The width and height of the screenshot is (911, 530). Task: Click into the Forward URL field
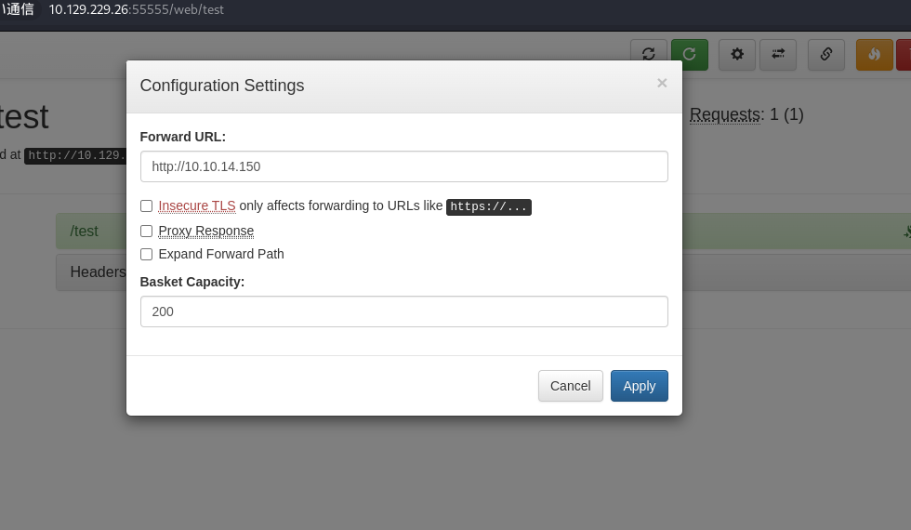(403, 166)
